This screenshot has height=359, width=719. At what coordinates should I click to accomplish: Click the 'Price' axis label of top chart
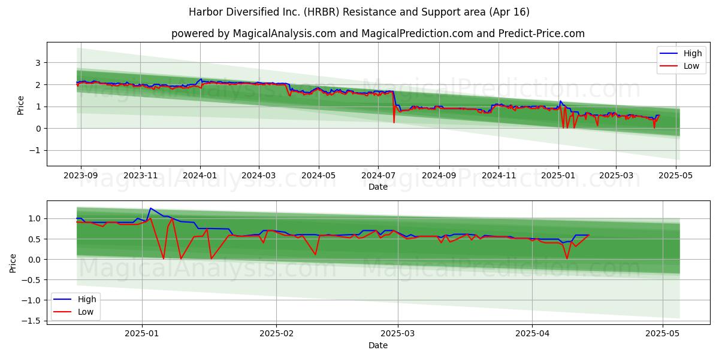point(21,106)
